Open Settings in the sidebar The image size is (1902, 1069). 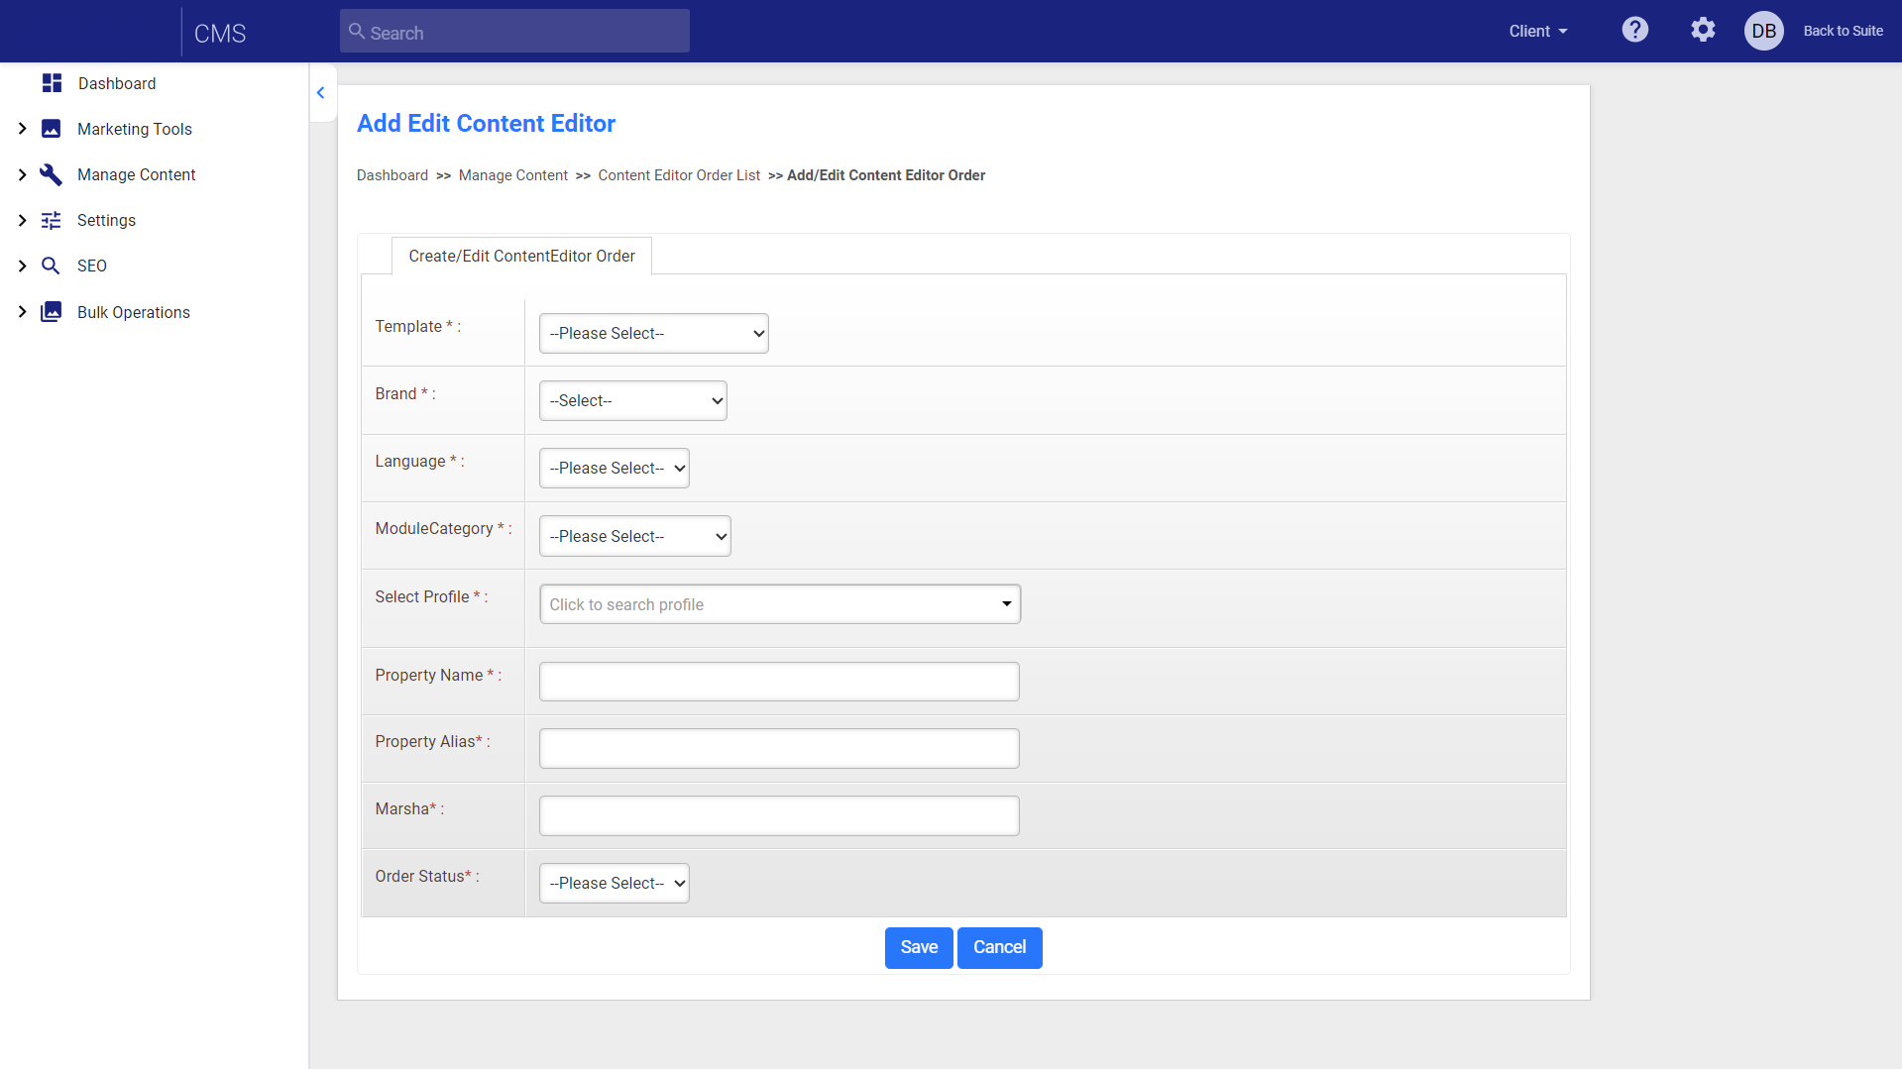pyautogui.click(x=106, y=220)
